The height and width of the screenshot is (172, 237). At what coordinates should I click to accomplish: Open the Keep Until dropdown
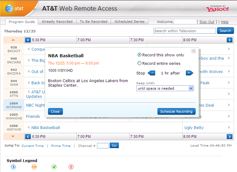click(x=165, y=88)
